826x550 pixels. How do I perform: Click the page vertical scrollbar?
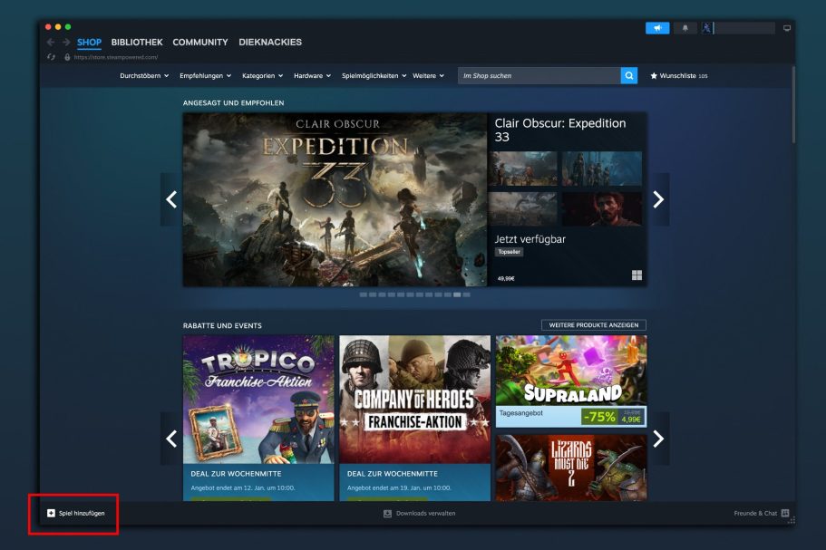coord(793,105)
